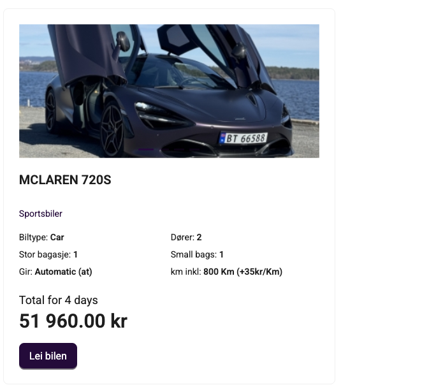The width and height of the screenshot is (422, 385).
Task: Click the Small bags: 1 detail
Action: (x=197, y=254)
